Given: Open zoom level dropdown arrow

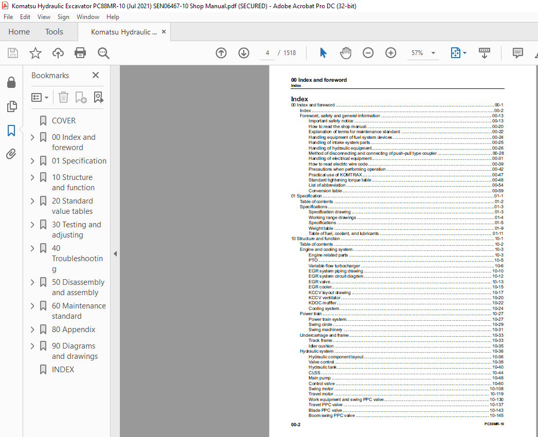Looking at the screenshot, I should tap(434, 53).
